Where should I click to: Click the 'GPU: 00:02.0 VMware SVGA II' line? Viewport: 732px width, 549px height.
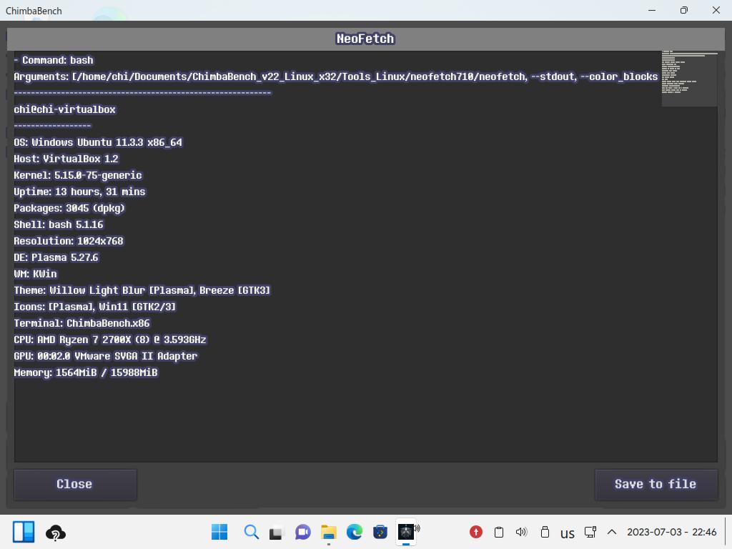click(106, 356)
